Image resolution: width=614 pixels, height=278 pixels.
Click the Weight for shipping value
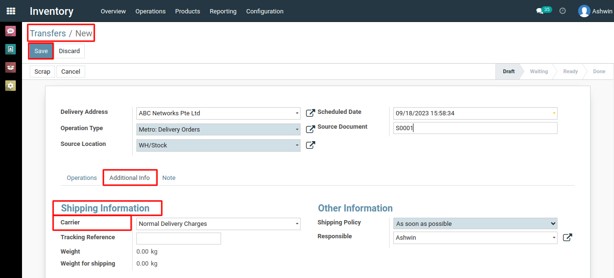coord(147,264)
